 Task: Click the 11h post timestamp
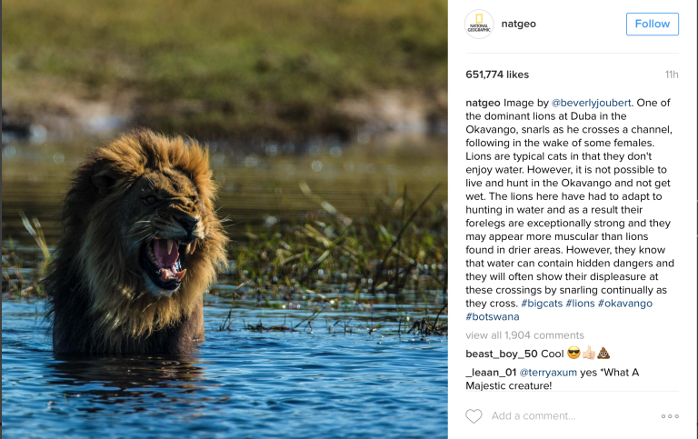[x=671, y=75]
